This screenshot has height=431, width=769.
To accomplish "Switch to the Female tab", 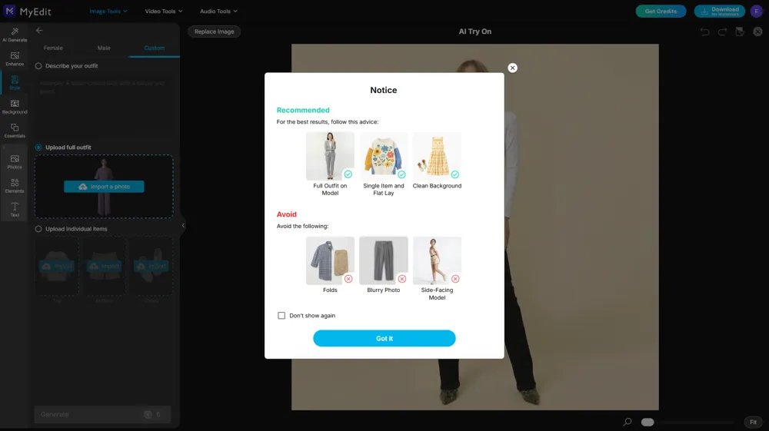I will coord(53,48).
